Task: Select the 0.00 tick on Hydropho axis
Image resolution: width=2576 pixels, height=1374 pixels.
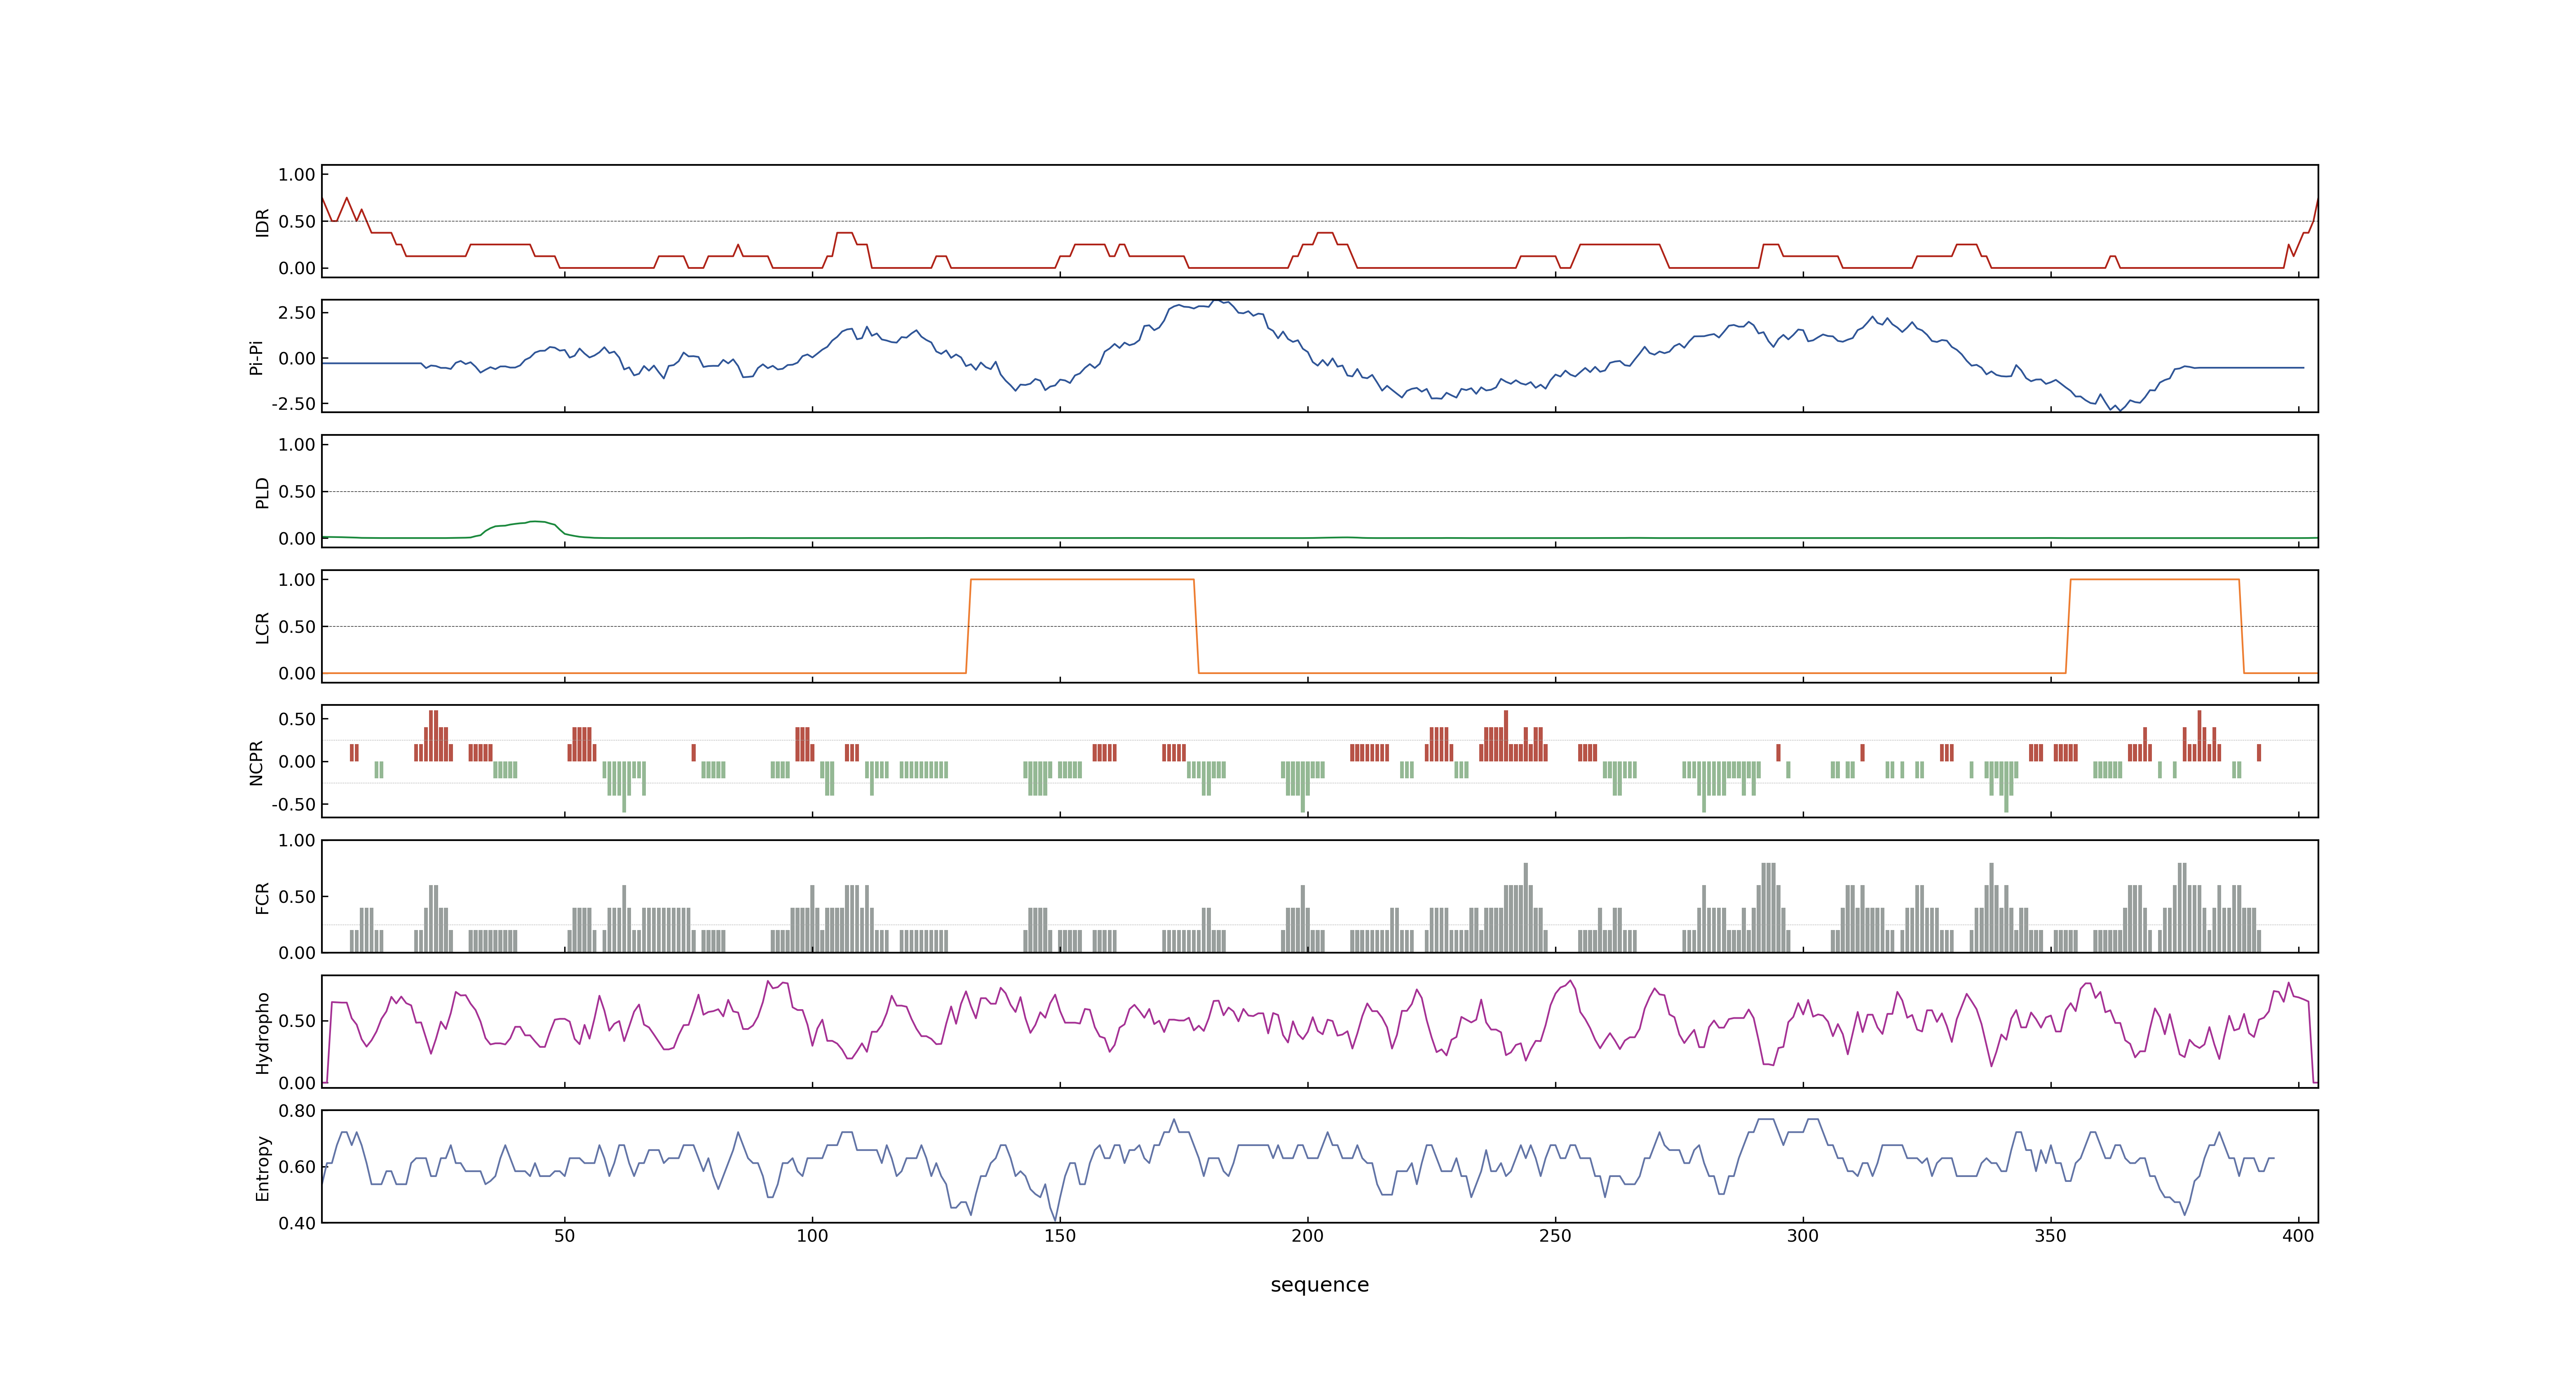Action: click(x=297, y=1083)
